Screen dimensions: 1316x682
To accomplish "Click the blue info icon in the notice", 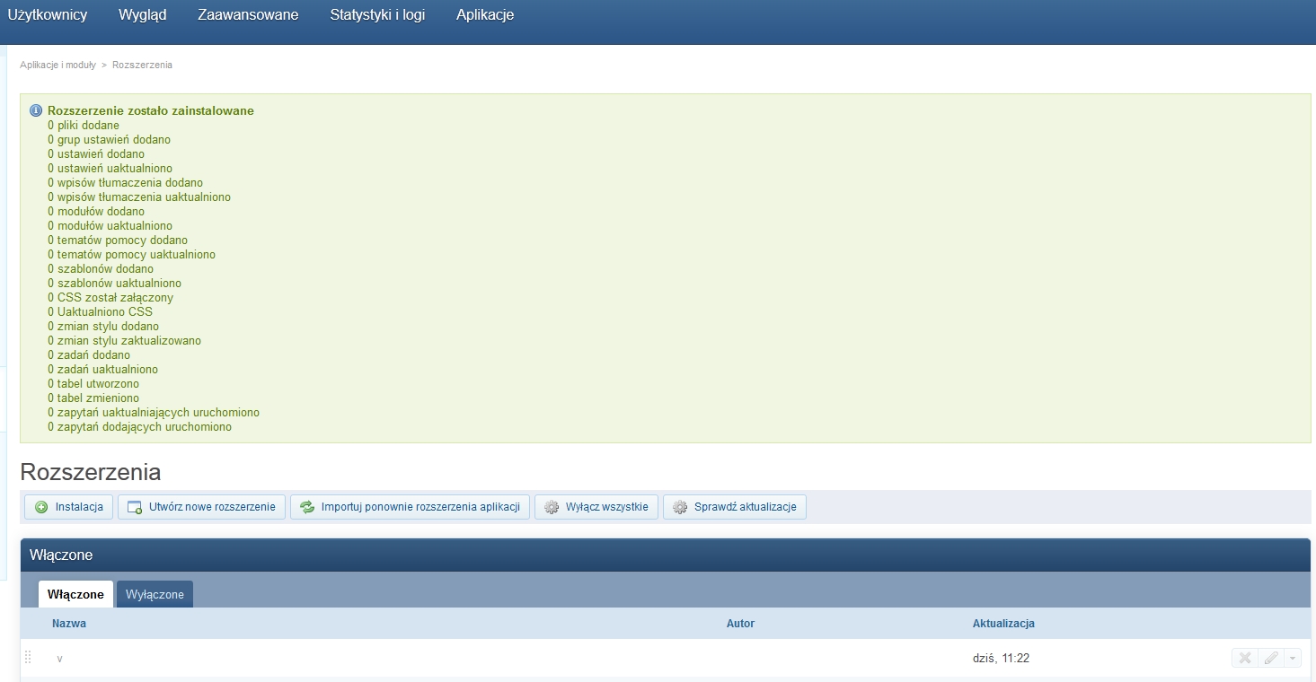I will pyautogui.click(x=36, y=110).
